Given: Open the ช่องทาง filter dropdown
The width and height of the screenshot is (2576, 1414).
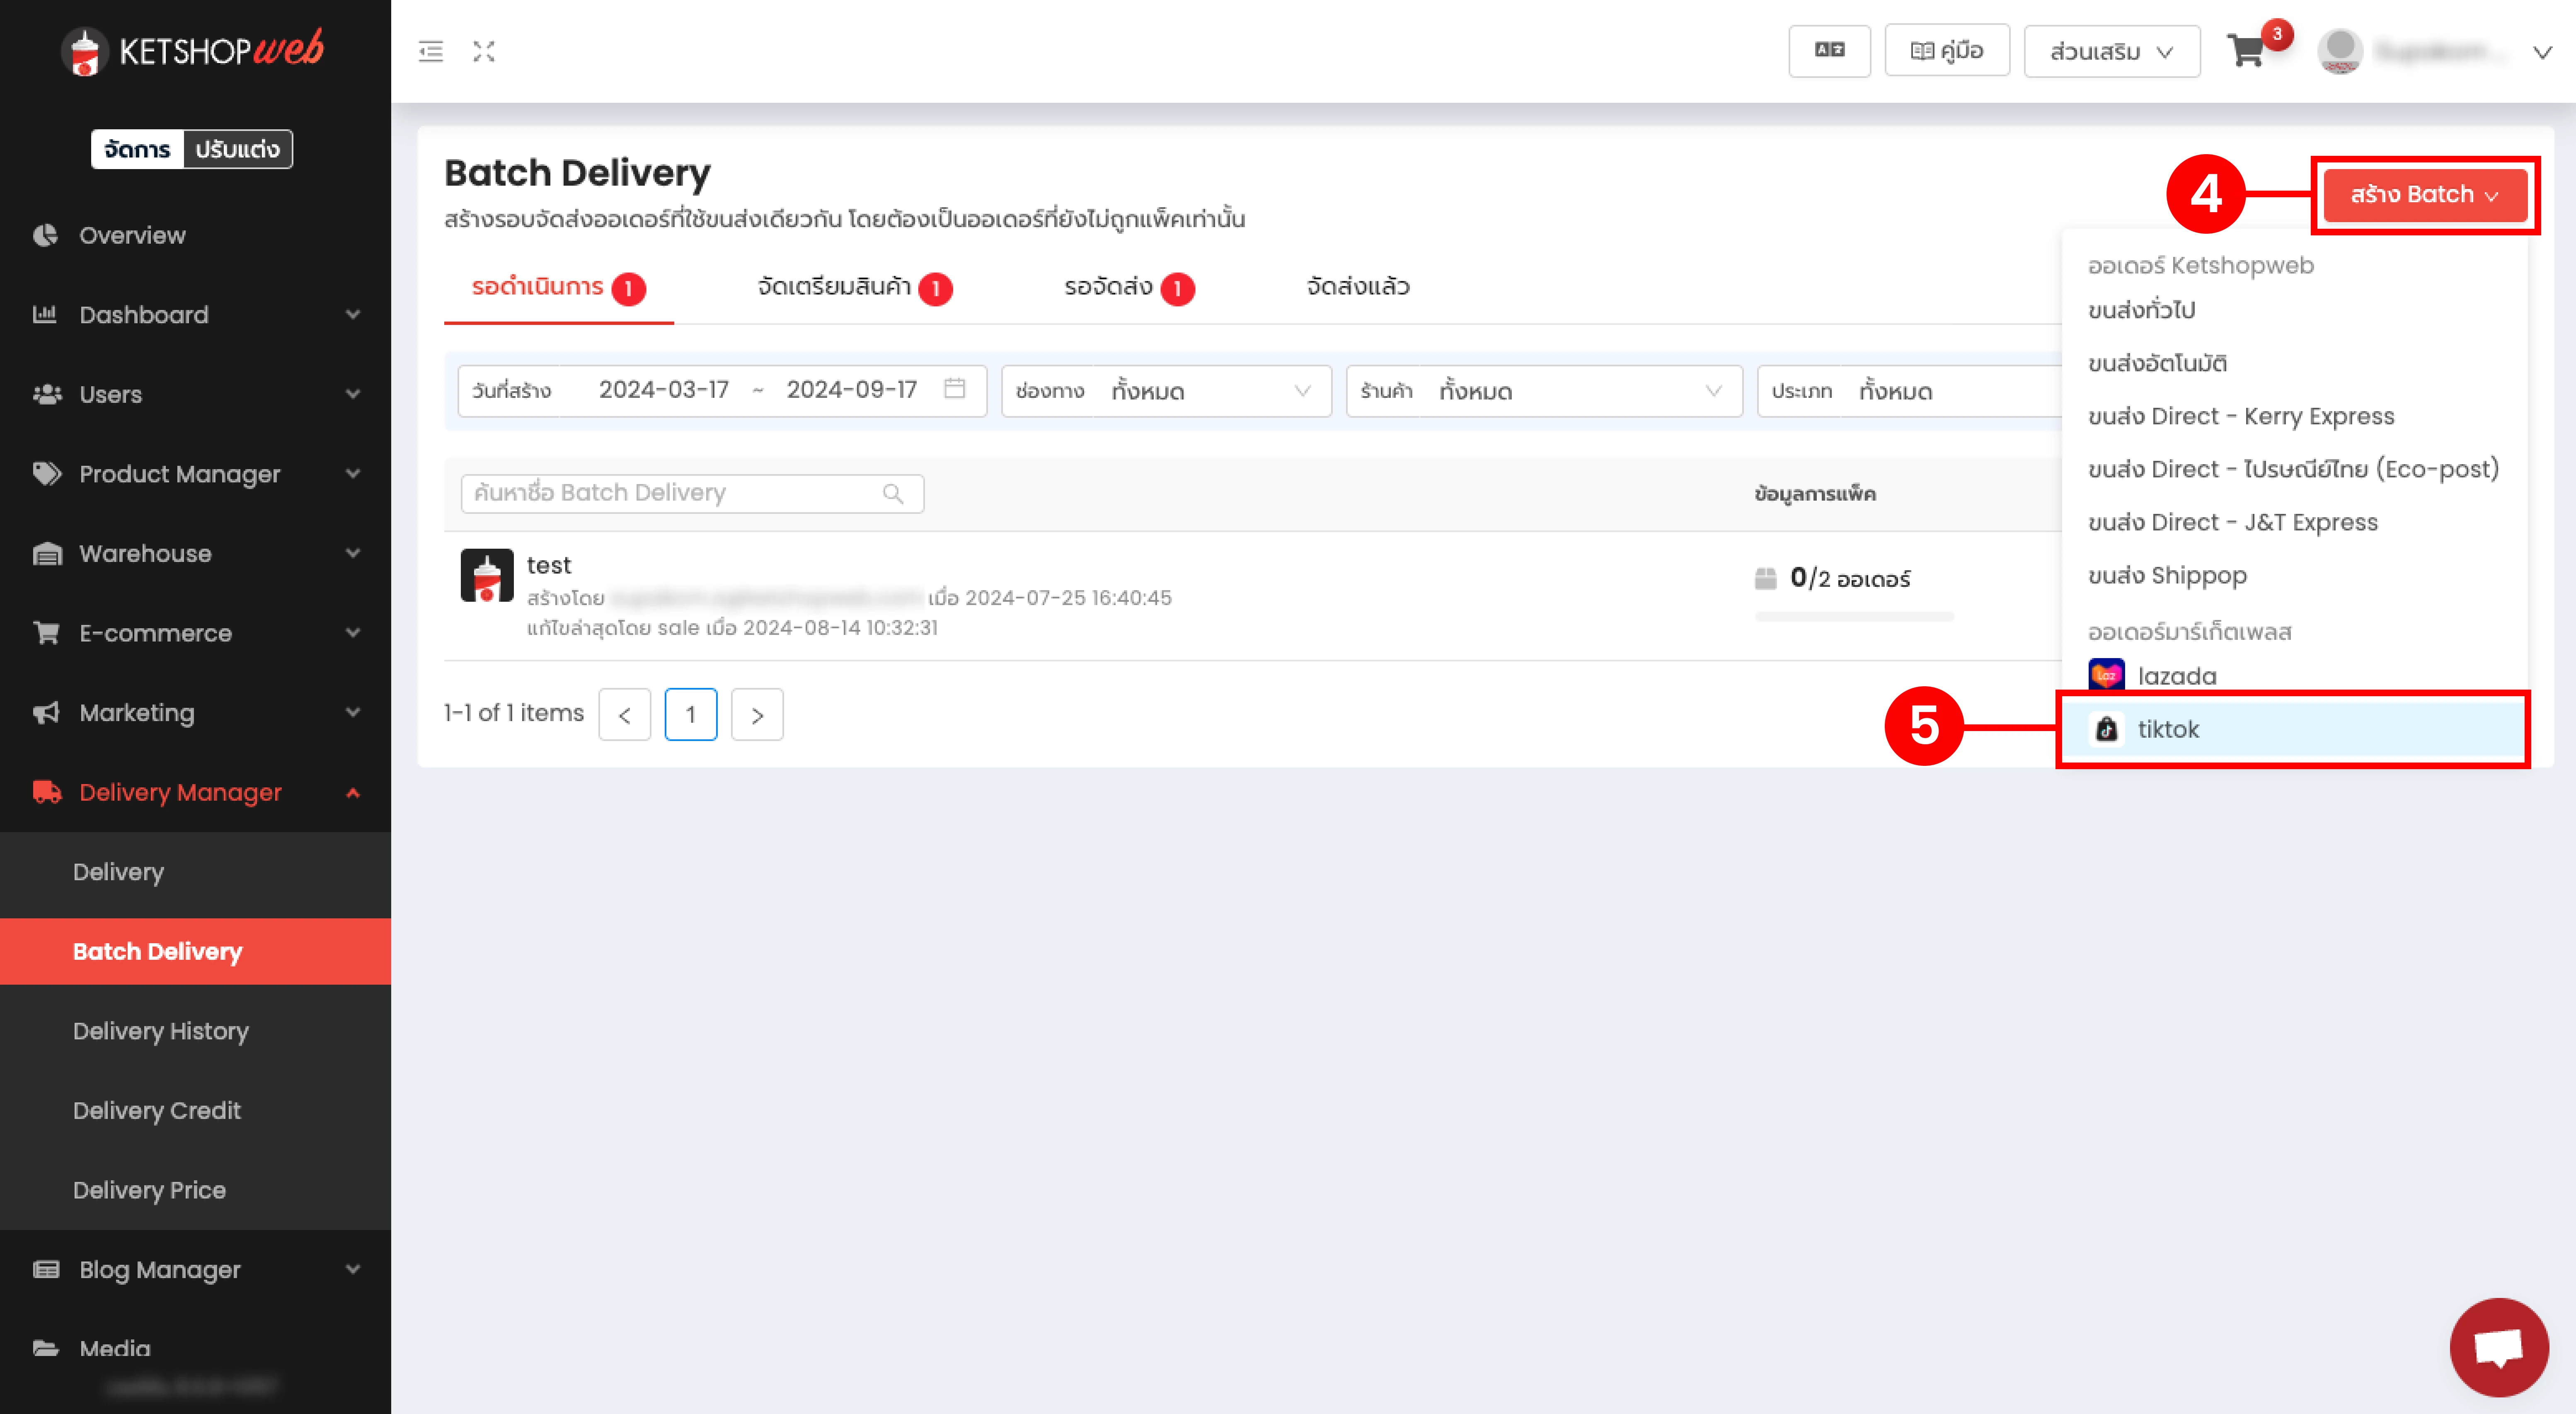Looking at the screenshot, I should point(1166,391).
